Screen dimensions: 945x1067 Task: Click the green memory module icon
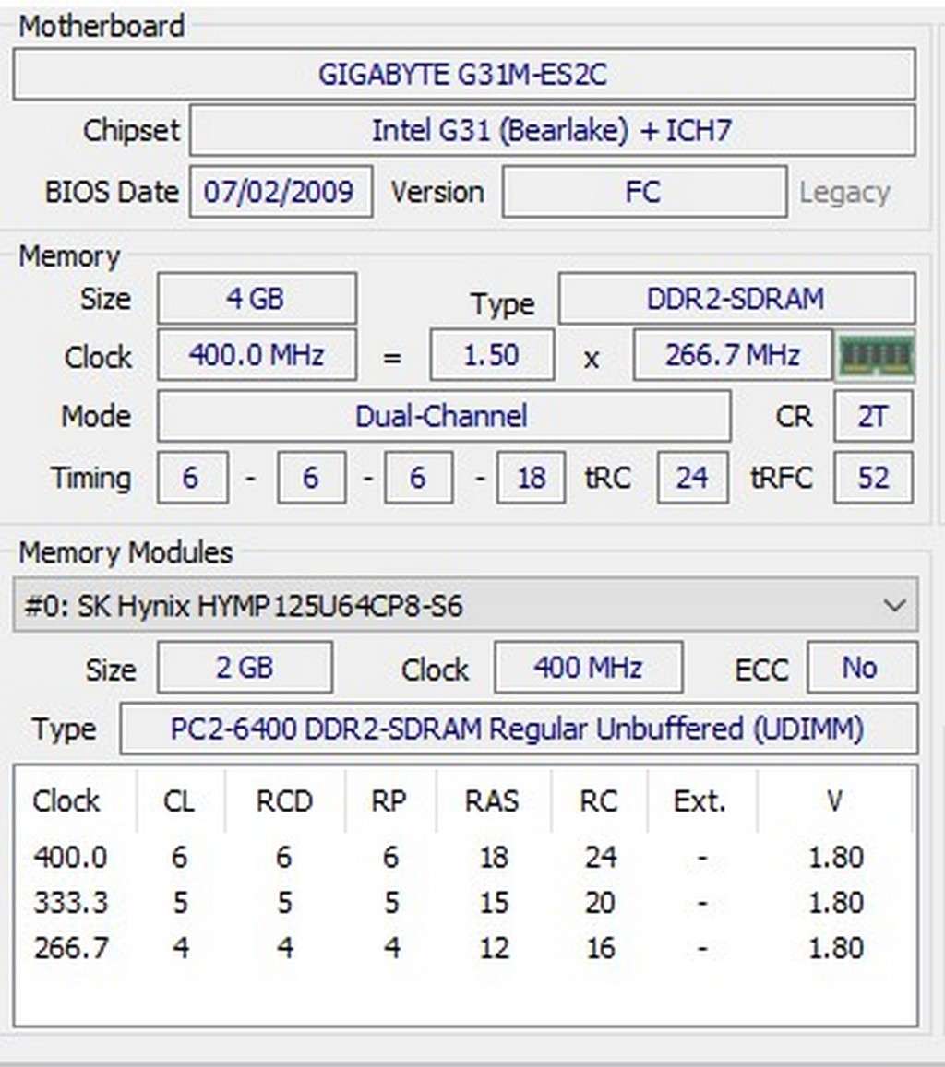[875, 356]
